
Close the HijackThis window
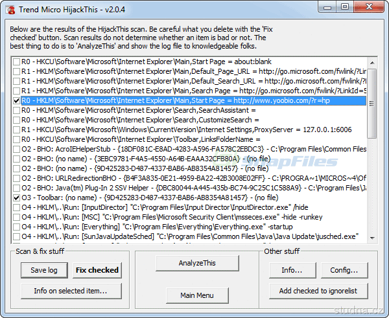pos(369,7)
